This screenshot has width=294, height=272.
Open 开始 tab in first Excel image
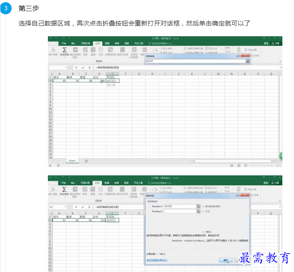click(64, 43)
